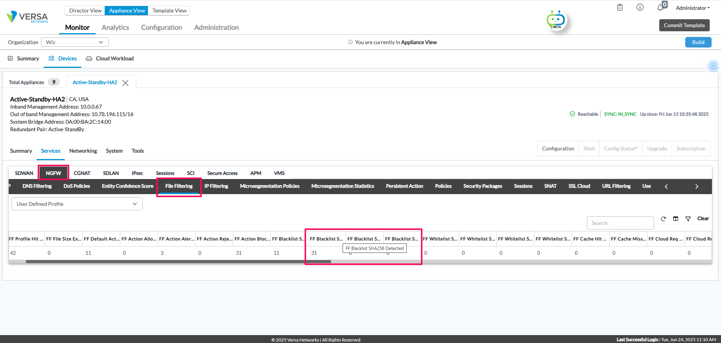This screenshot has height=343, width=721.
Task: Open the Monitor main tab
Action: pos(77,28)
